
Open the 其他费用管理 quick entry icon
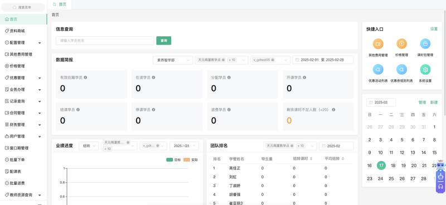point(378,44)
